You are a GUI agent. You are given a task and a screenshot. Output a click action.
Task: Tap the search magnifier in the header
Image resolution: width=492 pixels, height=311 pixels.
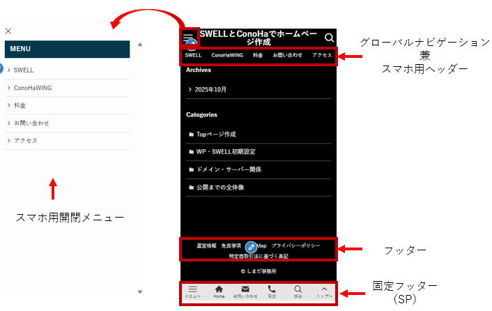pyautogui.click(x=329, y=38)
